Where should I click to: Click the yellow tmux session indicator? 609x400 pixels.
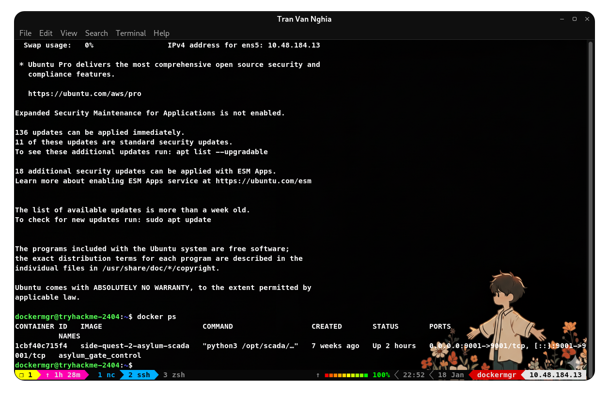[x=27, y=375]
